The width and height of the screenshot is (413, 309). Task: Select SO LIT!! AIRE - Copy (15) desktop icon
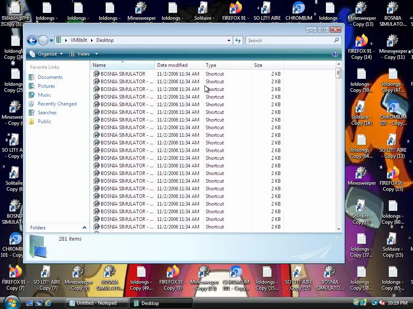click(299, 278)
